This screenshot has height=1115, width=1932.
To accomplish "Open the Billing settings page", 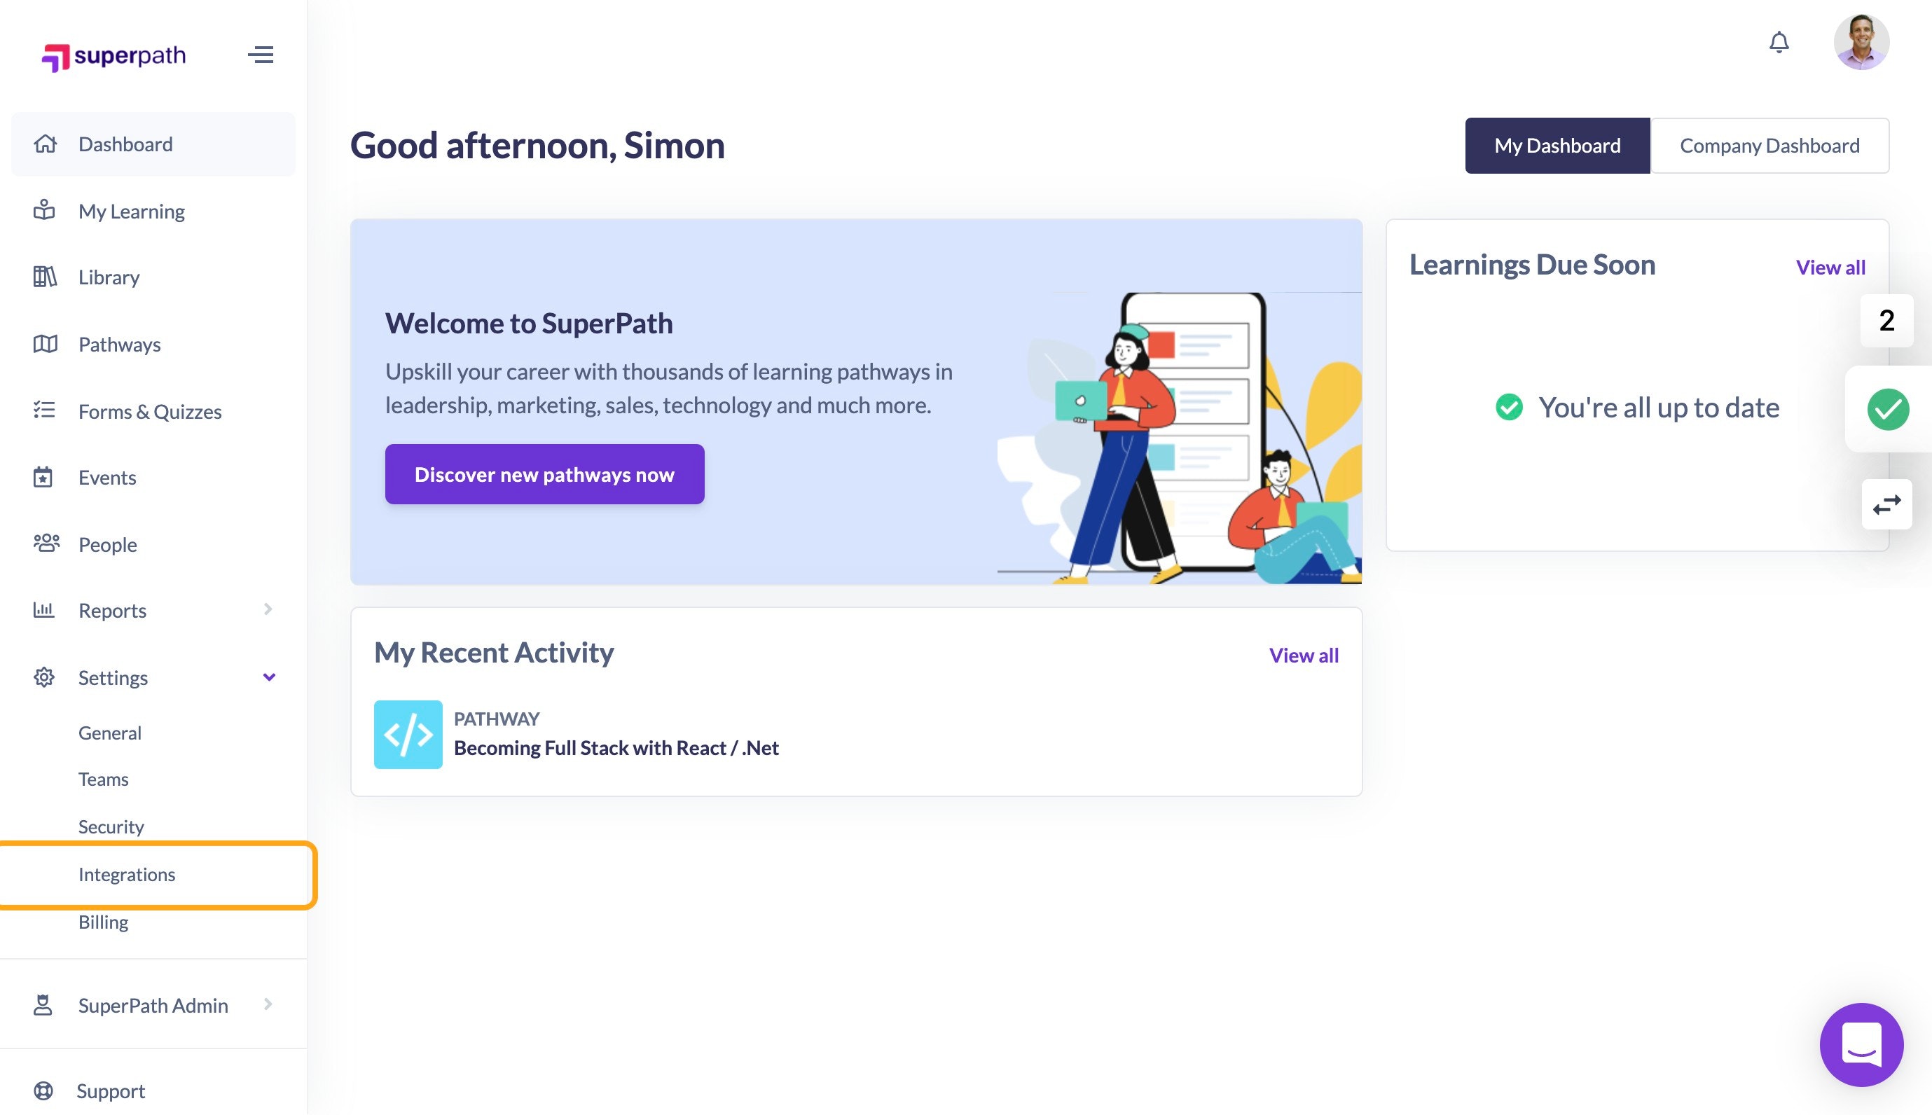I will click(x=104, y=921).
